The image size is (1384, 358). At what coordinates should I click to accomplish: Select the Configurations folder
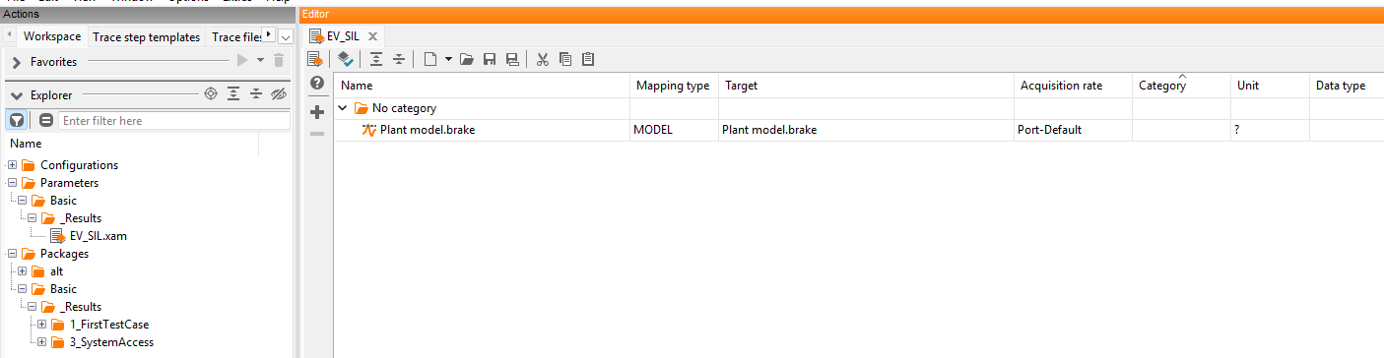click(79, 165)
